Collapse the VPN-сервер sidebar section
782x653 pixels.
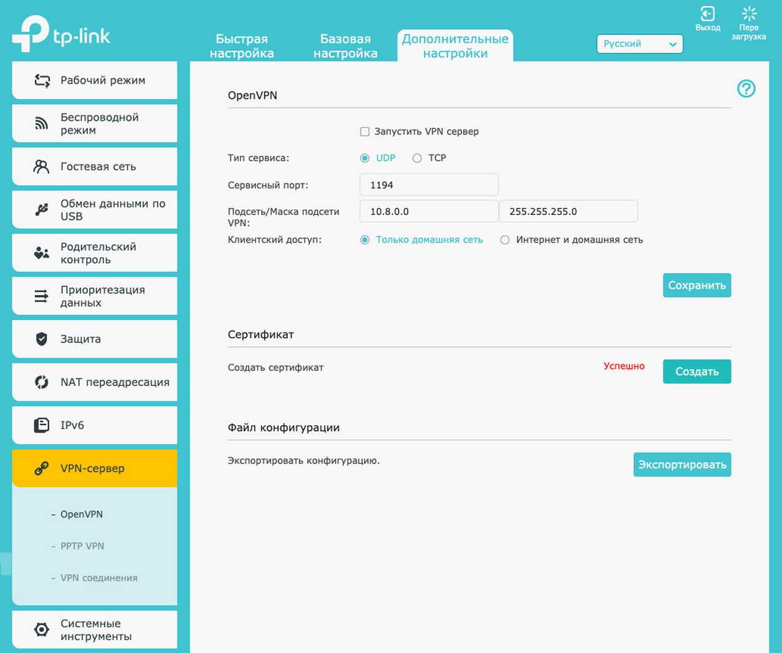pyautogui.click(x=94, y=469)
